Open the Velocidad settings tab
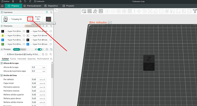The image size is (197, 106). click(22, 59)
